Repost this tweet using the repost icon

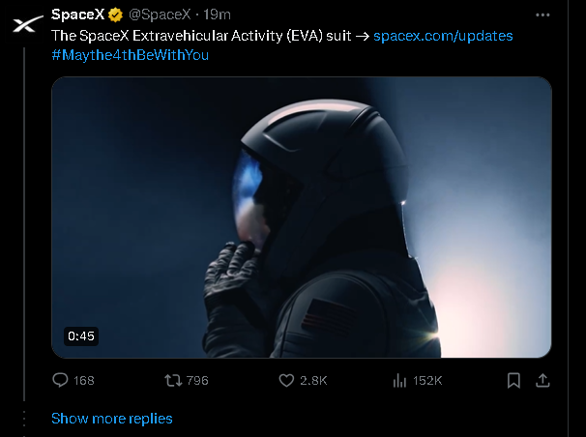pos(173,381)
